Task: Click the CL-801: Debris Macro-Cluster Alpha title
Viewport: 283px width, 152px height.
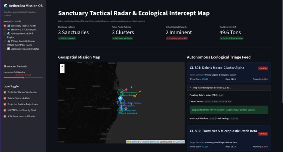Action: click(217, 68)
